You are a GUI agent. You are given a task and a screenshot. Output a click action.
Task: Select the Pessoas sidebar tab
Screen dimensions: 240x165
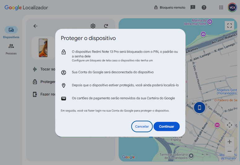tap(11, 49)
